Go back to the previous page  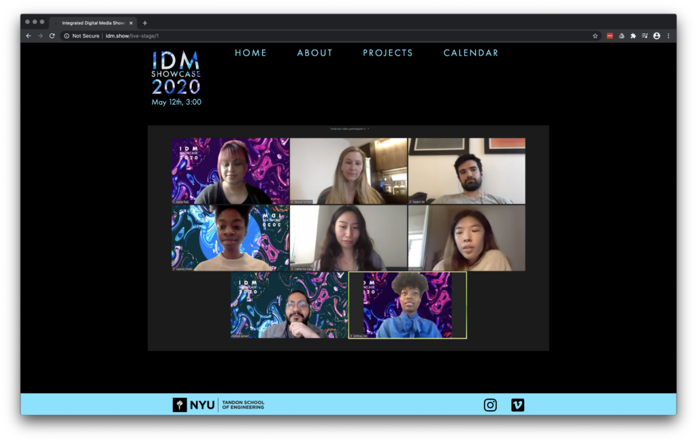coord(29,36)
